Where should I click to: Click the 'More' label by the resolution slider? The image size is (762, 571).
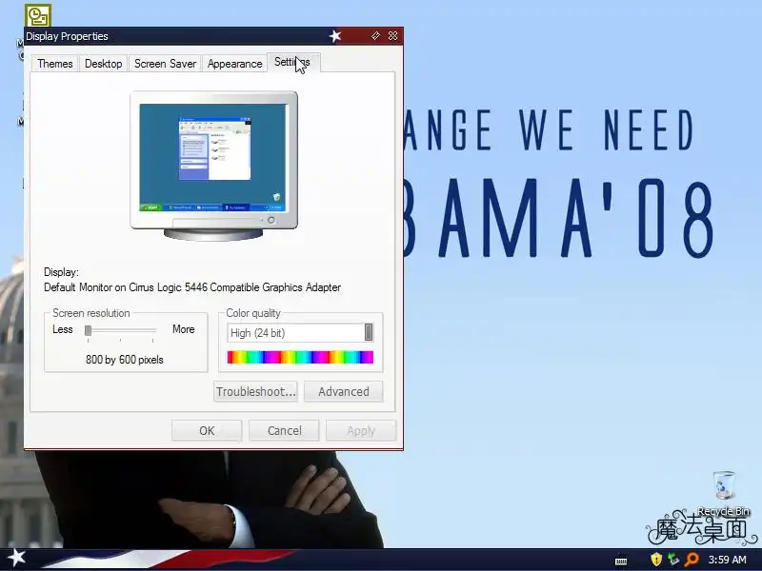pyautogui.click(x=183, y=329)
